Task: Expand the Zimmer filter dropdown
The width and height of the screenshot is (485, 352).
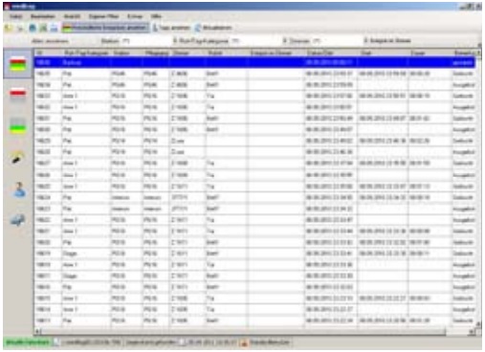Action: [301, 41]
